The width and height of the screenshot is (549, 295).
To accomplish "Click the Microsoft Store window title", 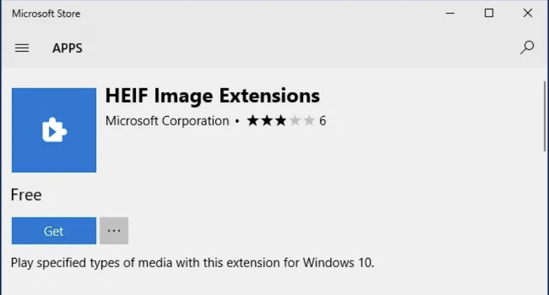I will tap(46, 13).
